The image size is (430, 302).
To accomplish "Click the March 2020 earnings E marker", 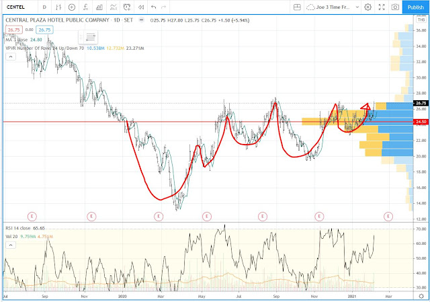I will click(x=159, y=217).
